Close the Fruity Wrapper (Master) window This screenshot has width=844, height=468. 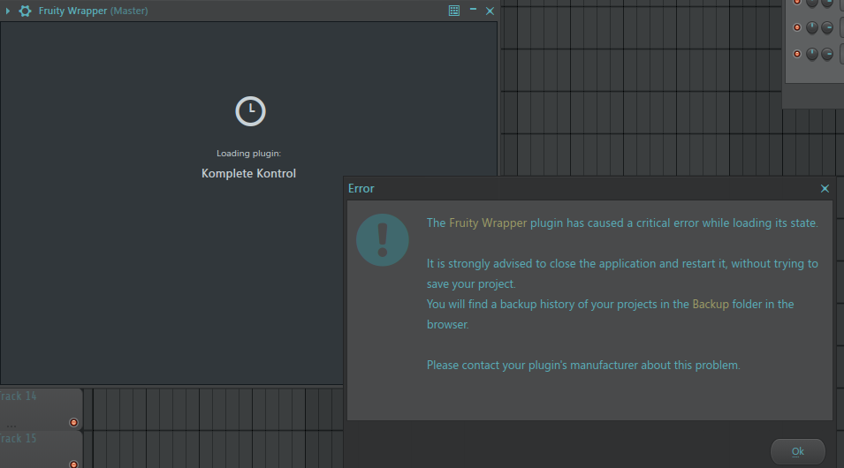[x=490, y=11]
